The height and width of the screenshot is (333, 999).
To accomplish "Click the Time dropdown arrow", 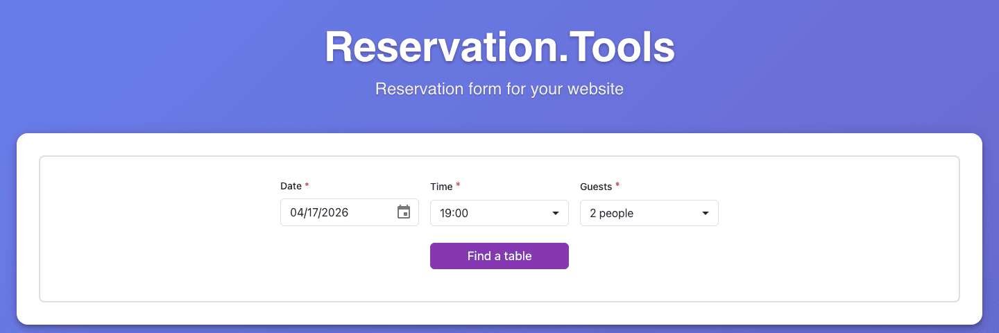I will click(556, 214).
